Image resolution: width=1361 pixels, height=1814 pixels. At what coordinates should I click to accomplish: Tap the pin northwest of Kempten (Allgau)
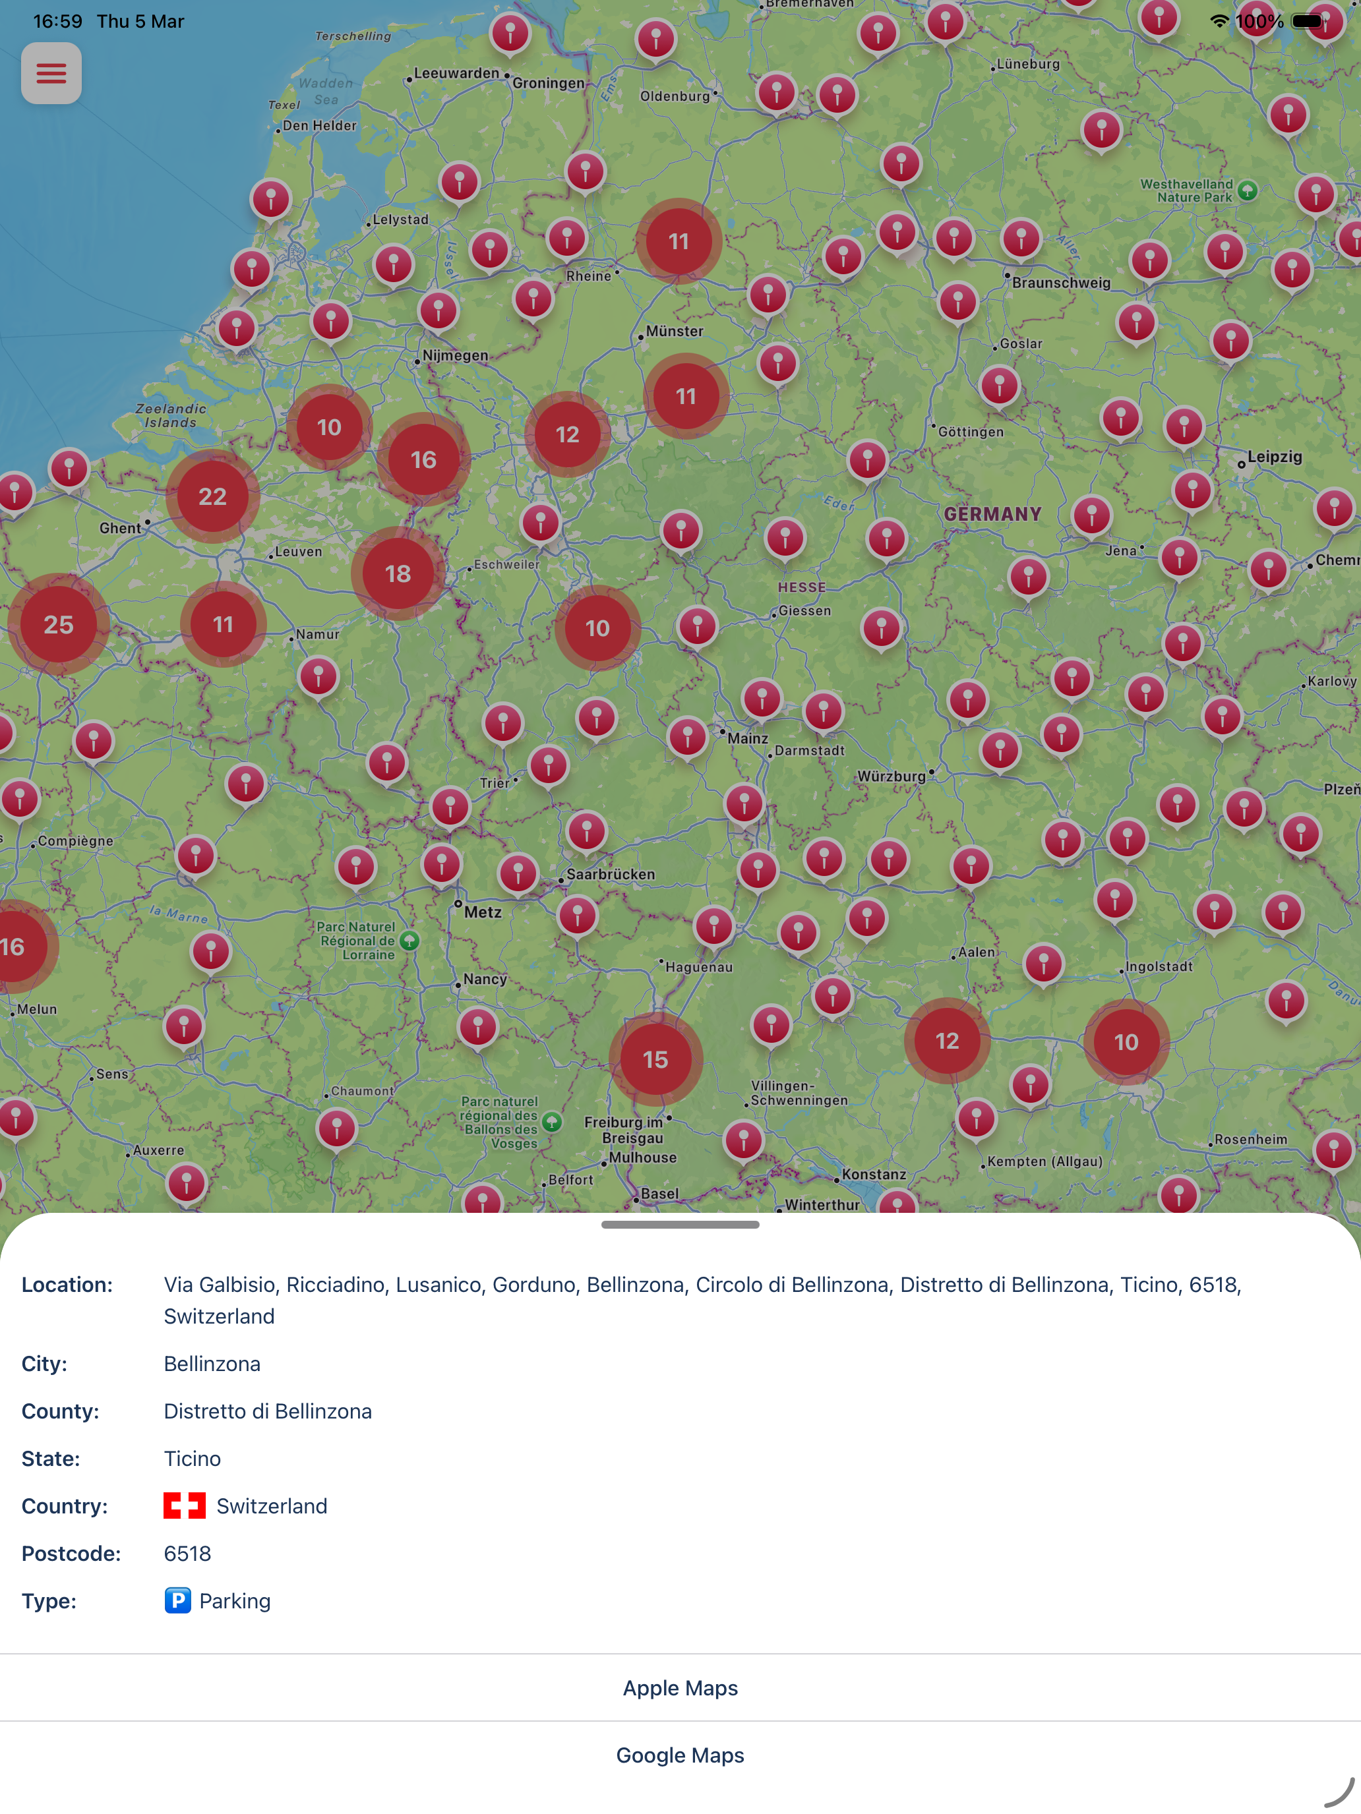pyautogui.click(x=977, y=1119)
